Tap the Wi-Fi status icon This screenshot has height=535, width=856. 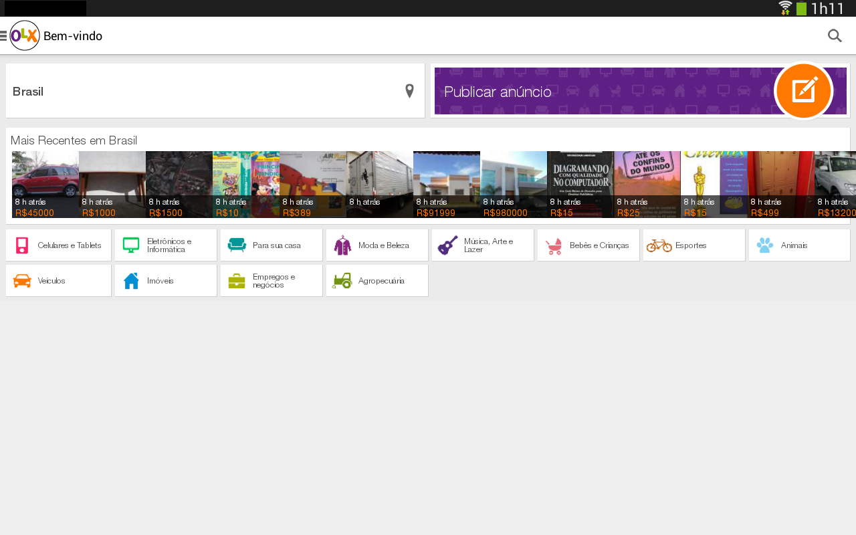click(786, 8)
